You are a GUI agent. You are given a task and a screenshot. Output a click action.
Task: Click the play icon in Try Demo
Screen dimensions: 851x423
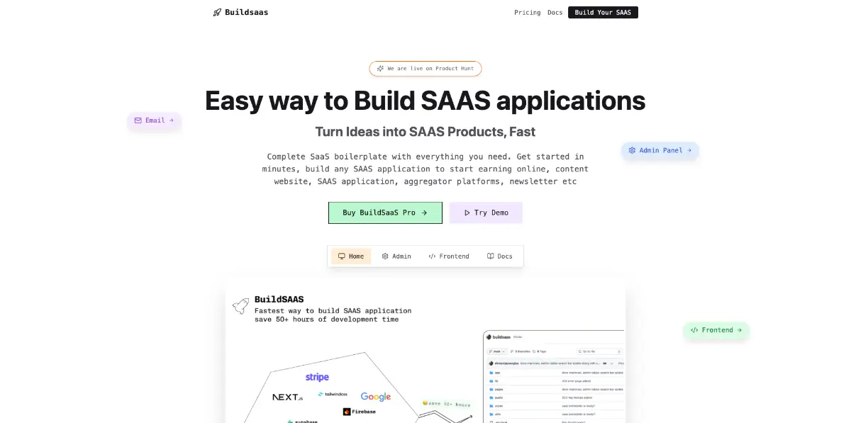tap(467, 213)
